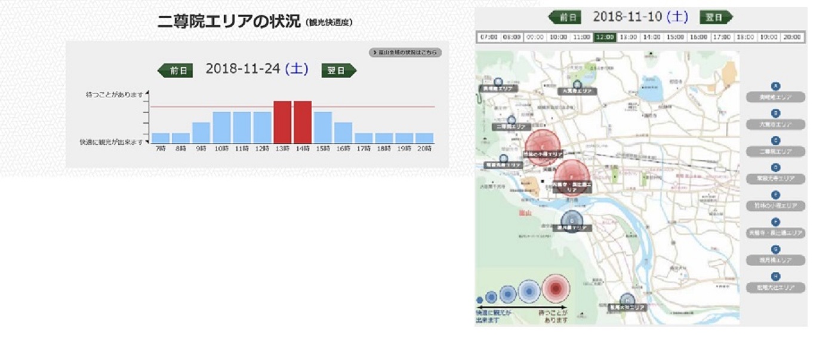
Task: Click the smallest blue legend dot
Action: [479, 300]
